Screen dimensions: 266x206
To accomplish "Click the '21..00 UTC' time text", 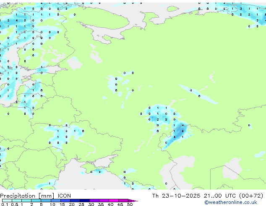I will [220, 196].
